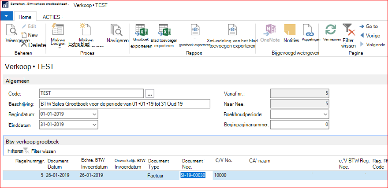388x188 pixels.
Task: Click the Weergeven ribbon icon
Action: [x=11, y=30]
